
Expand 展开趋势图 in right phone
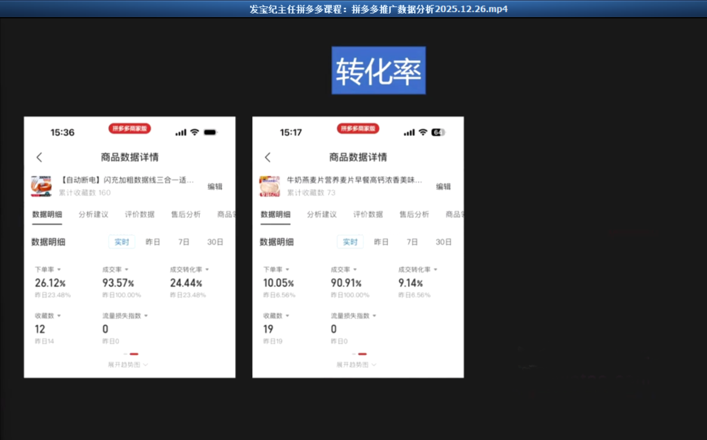[x=356, y=364]
